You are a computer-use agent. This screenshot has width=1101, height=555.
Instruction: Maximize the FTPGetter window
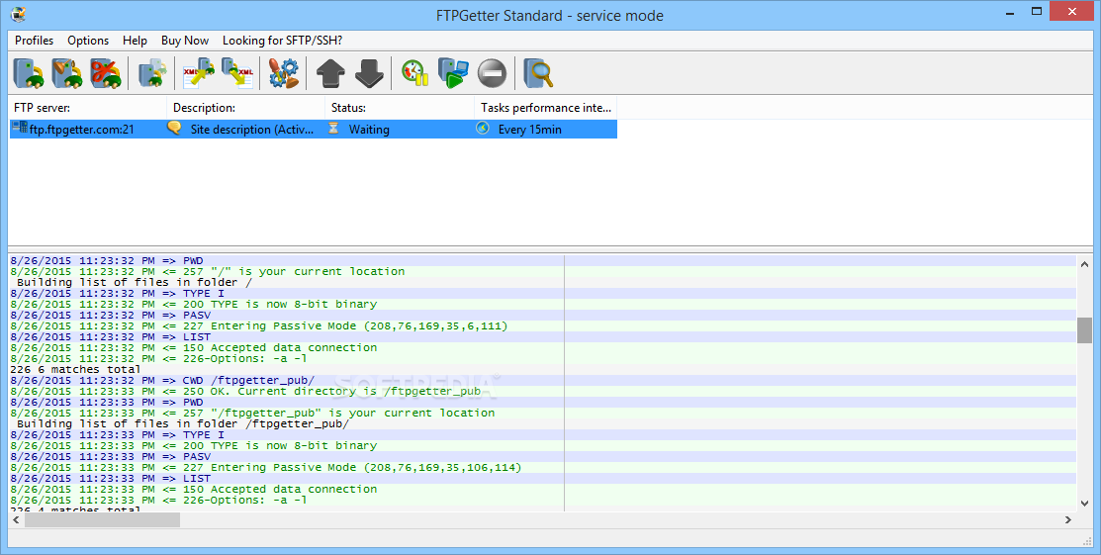1037,11
